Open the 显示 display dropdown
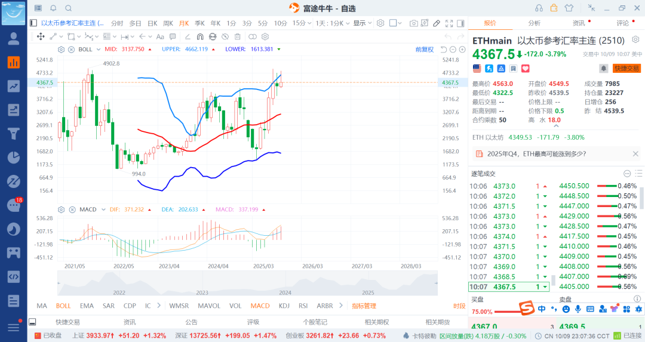Viewport: 645px width, 342px height. point(361,23)
